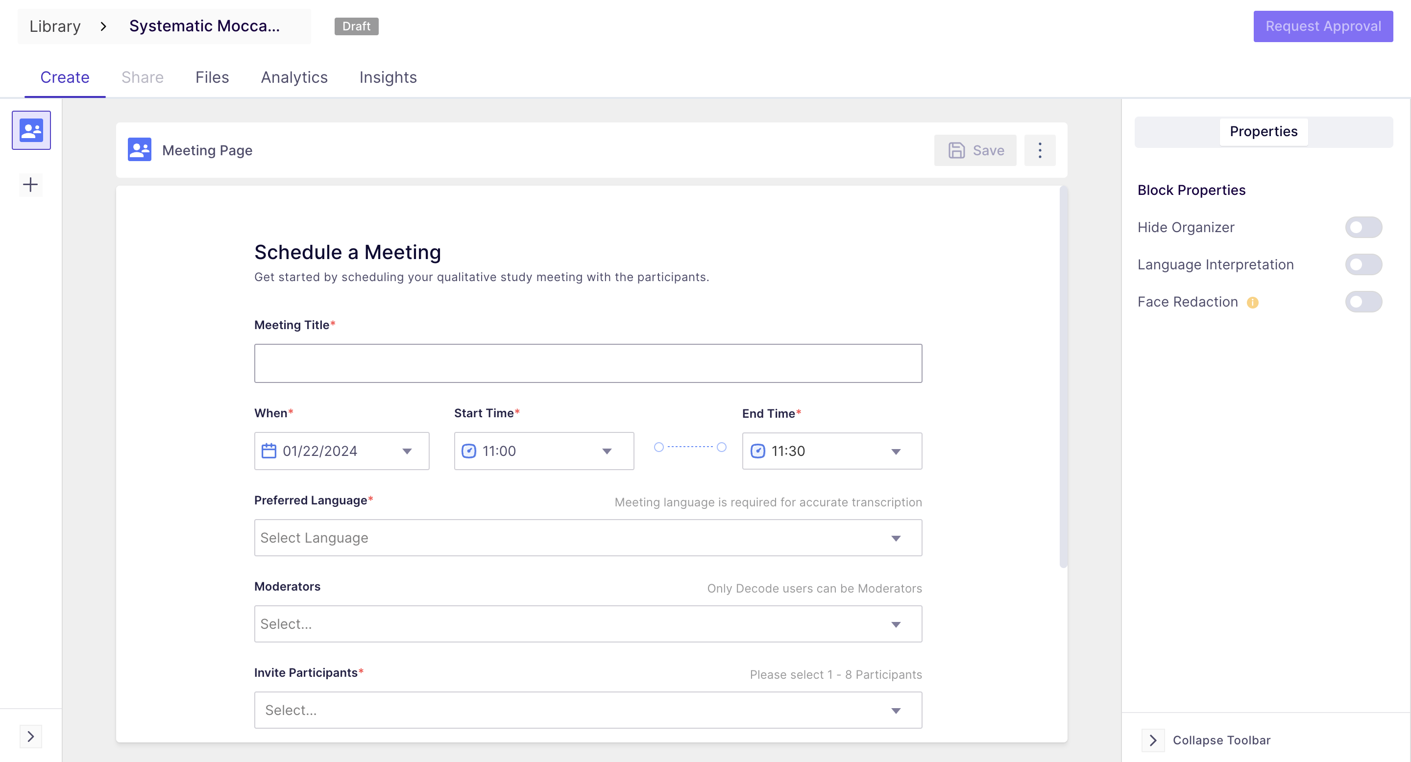Open the three-dot more options menu

click(x=1040, y=150)
